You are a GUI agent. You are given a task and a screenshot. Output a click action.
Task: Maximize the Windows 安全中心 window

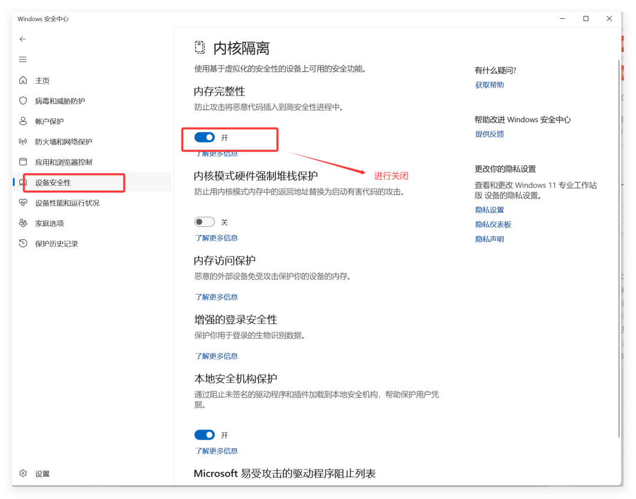click(586, 19)
